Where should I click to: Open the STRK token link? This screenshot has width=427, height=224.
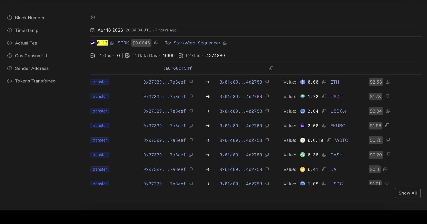click(123, 43)
